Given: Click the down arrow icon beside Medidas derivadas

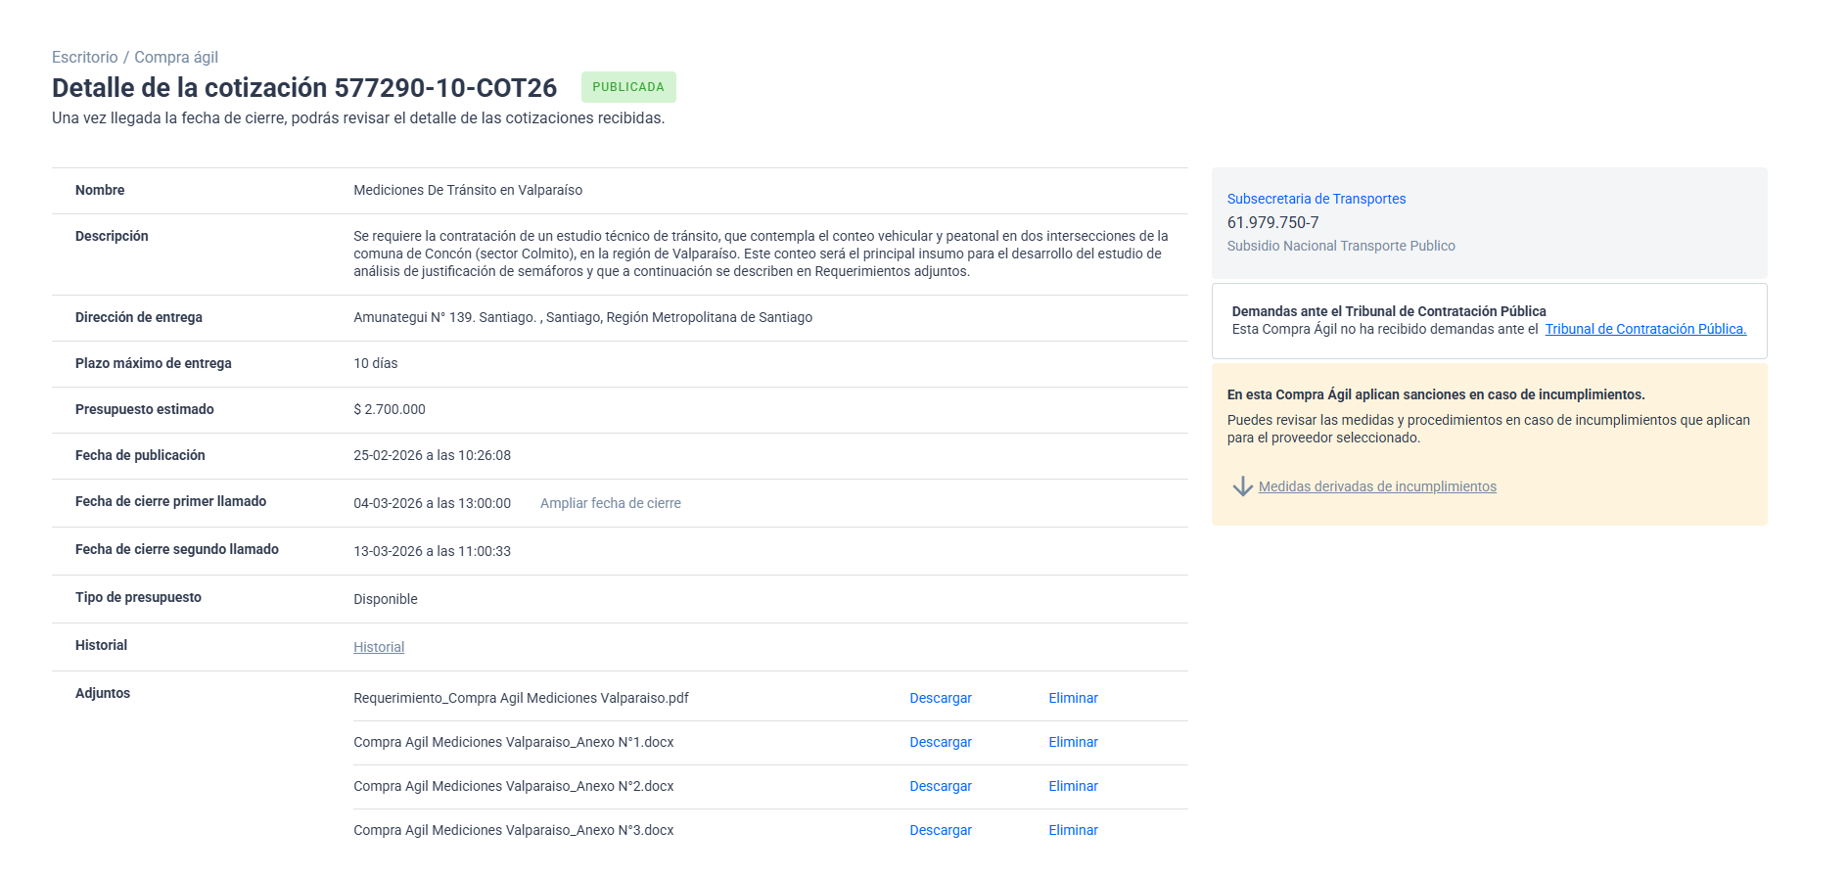Looking at the screenshot, I should [1242, 486].
